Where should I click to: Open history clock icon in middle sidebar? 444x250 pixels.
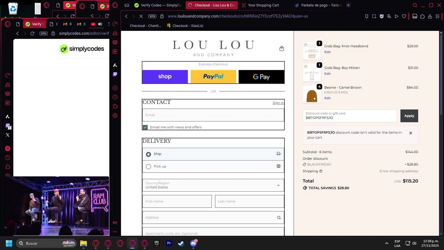115,97
